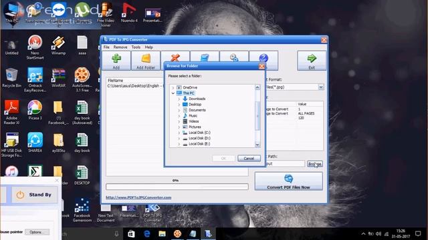The image size is (428, 240).
Task: Click the conversion progress bar
Action: coord(177,187)
